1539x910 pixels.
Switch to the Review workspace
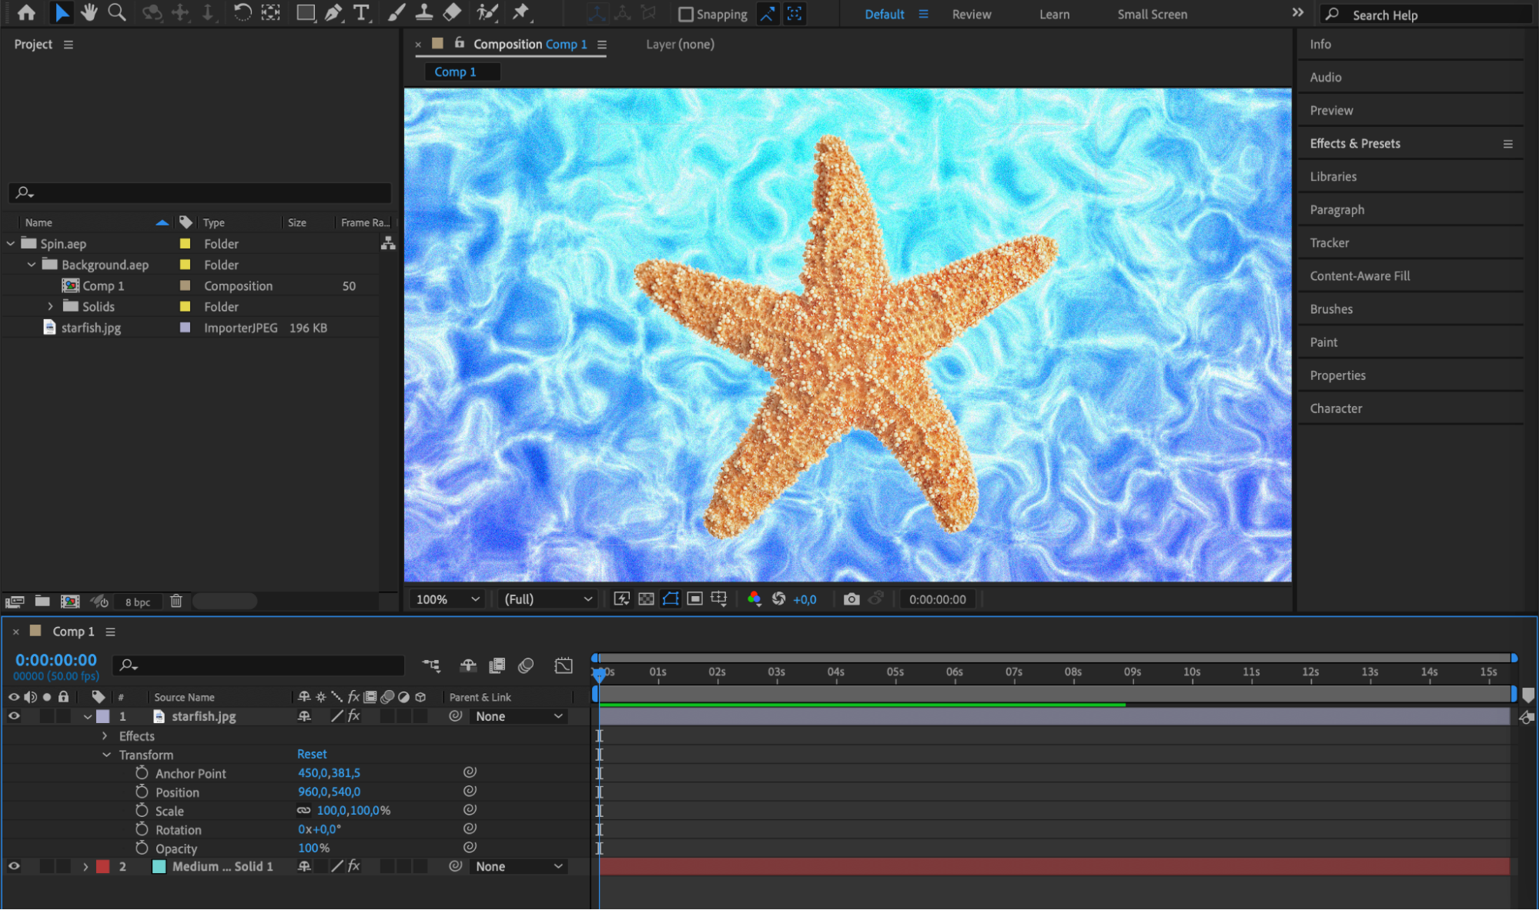[x=971, y=14]
